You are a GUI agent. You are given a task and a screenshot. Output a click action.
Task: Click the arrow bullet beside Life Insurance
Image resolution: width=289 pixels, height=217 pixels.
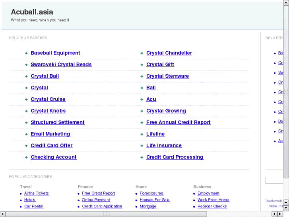[142, 146]
